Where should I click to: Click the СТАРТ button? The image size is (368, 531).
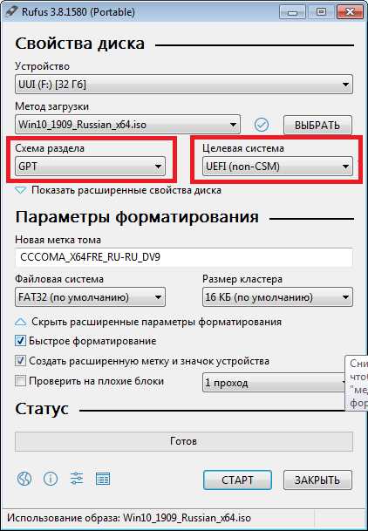(x=237, y=480)
